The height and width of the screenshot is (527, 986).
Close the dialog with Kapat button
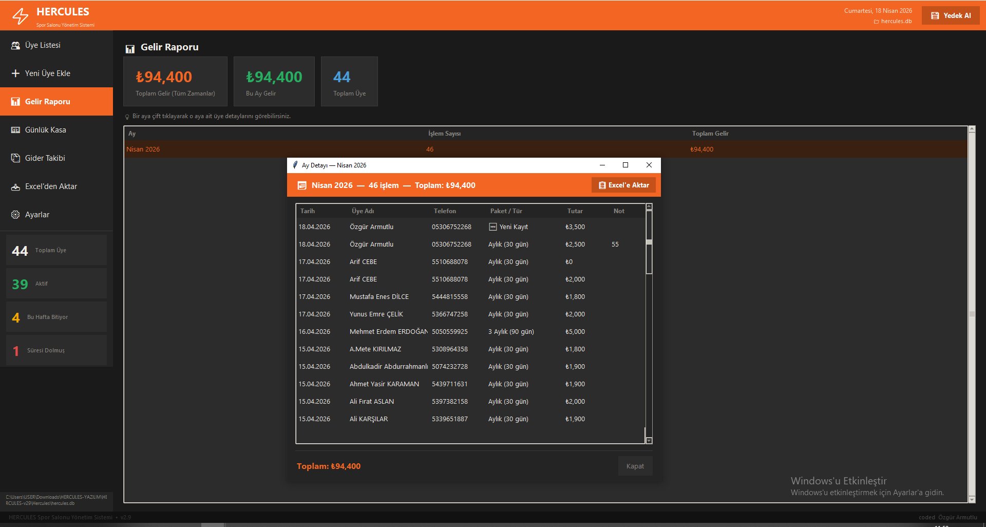click(x=635, y=466)
